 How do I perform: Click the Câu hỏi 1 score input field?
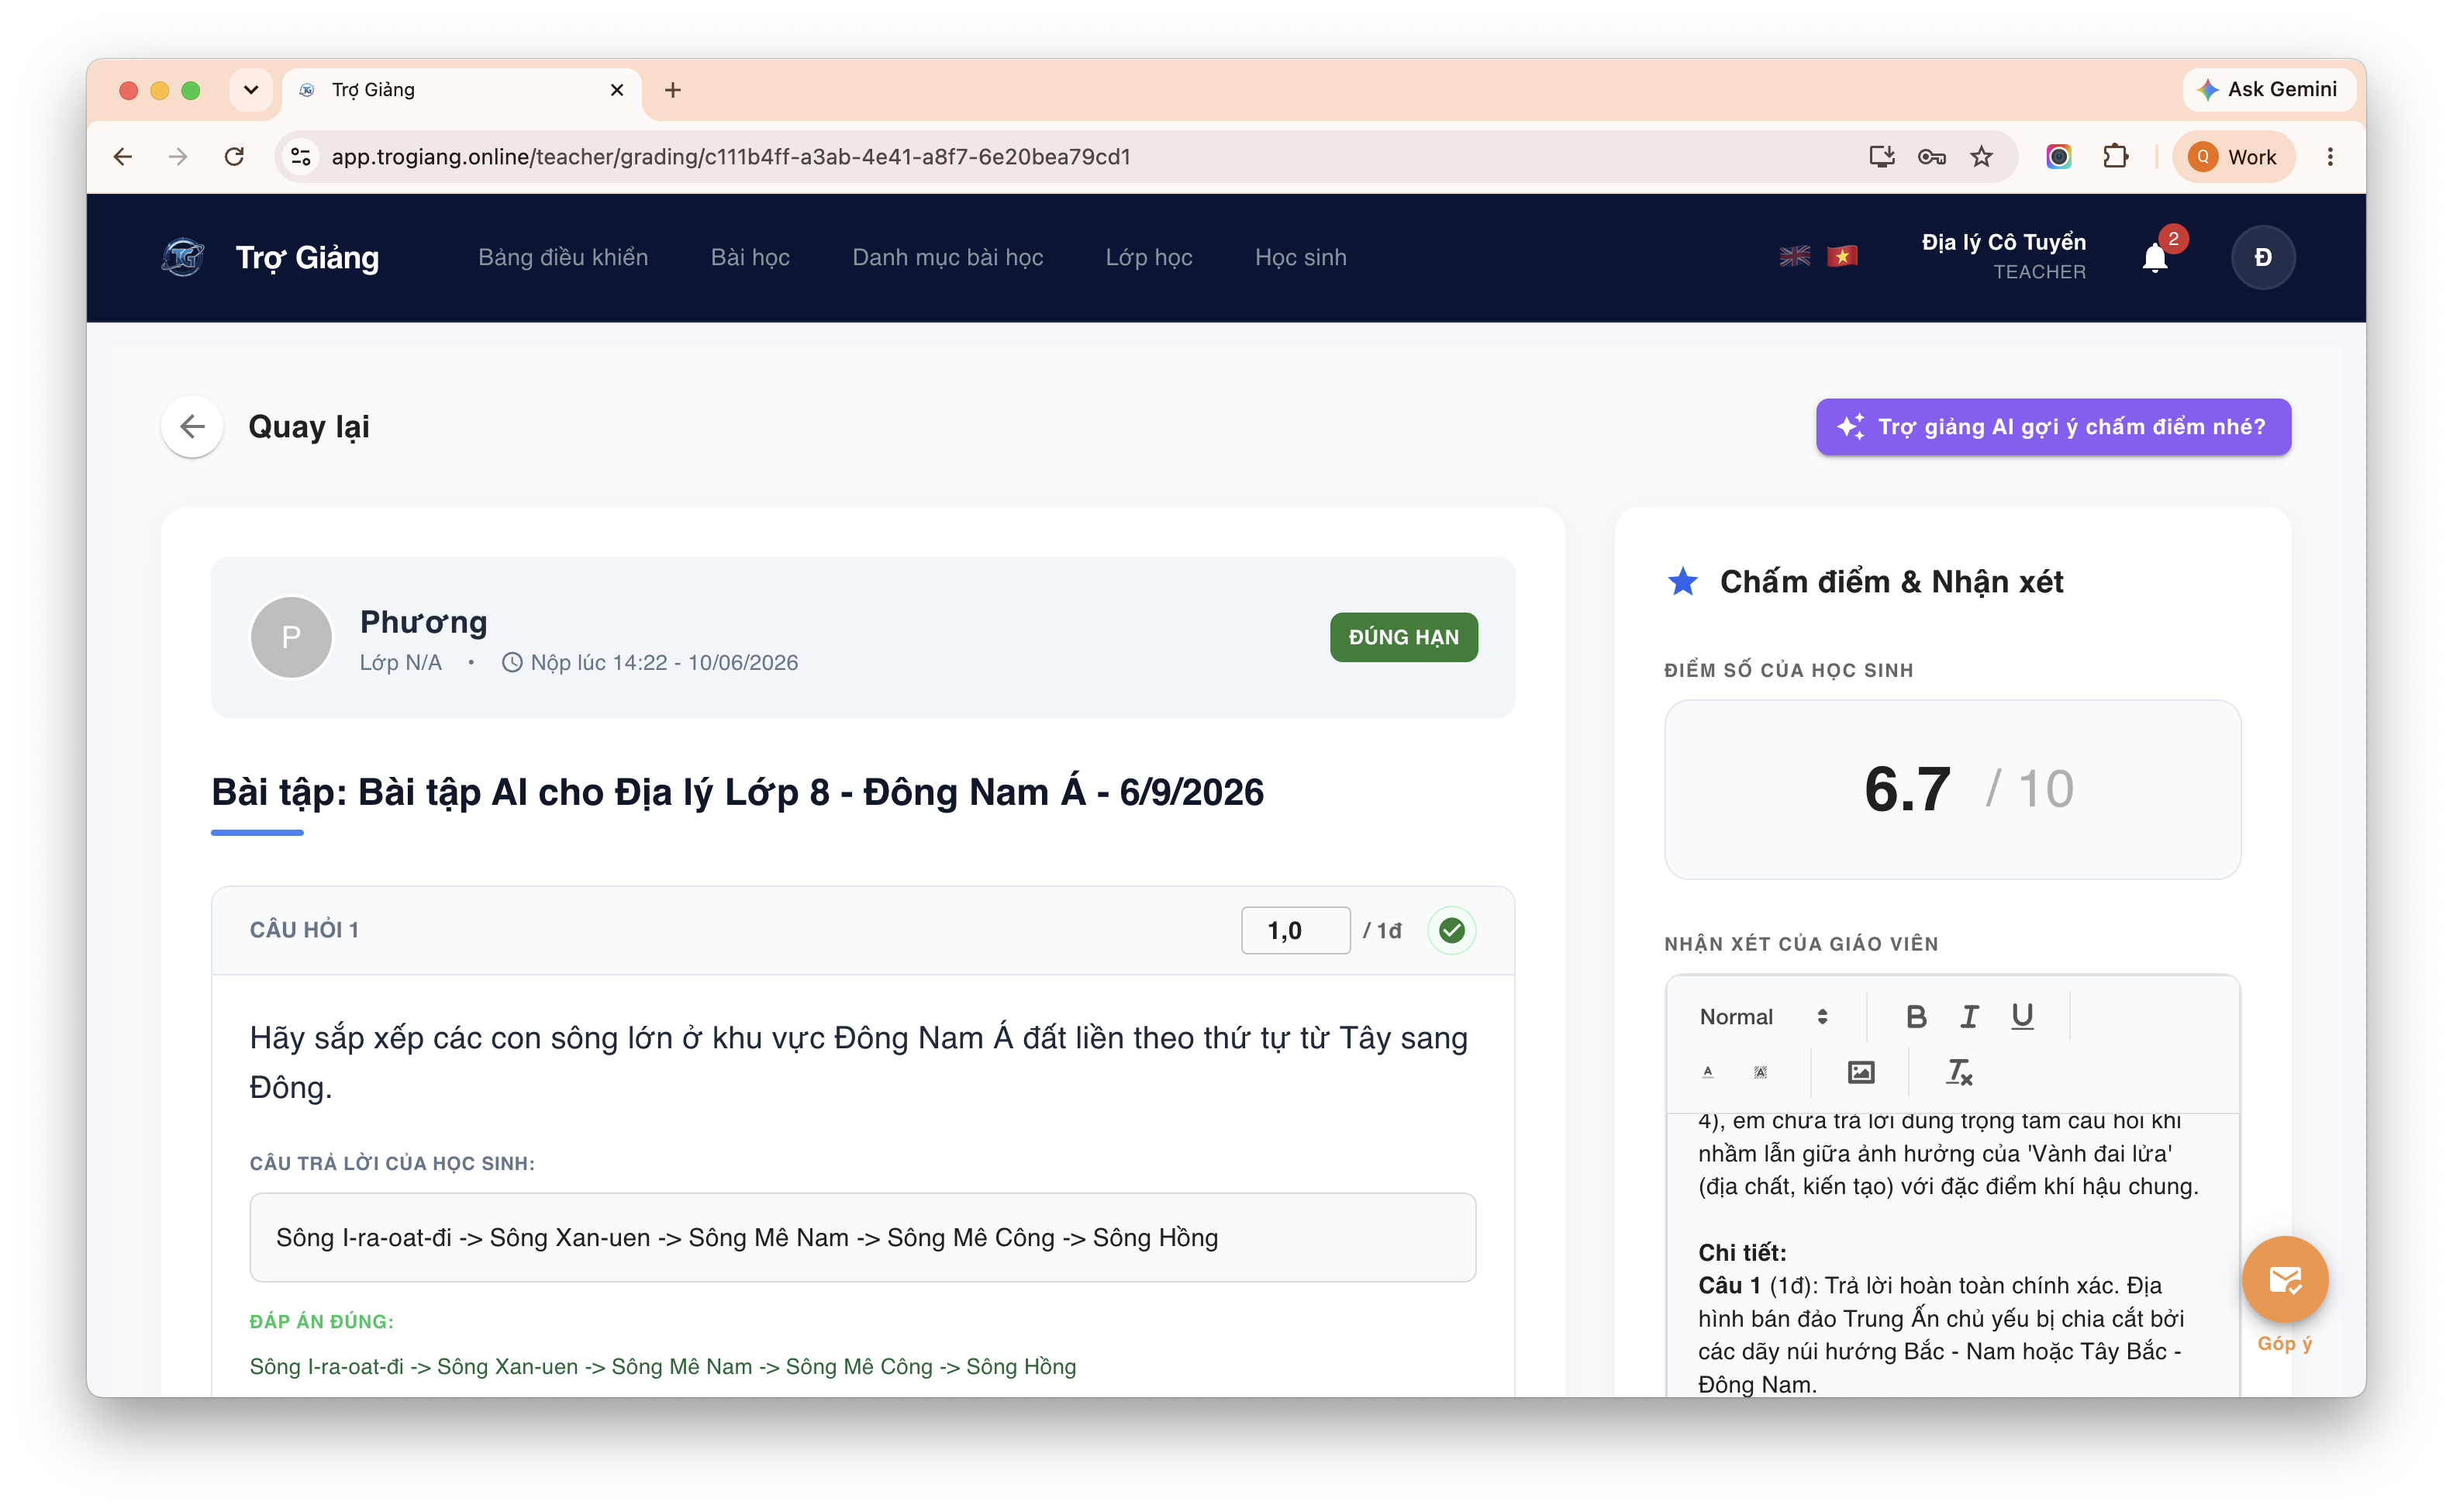(1296, 930)
